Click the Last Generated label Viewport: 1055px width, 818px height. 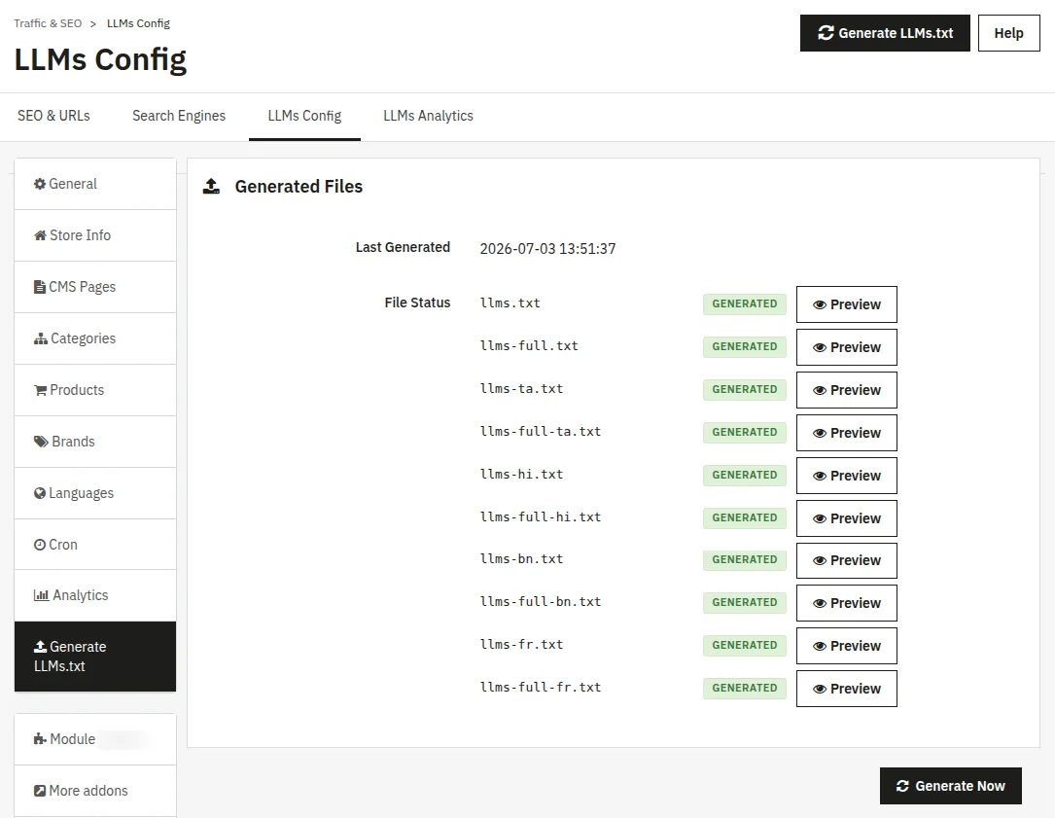point(403,247)
